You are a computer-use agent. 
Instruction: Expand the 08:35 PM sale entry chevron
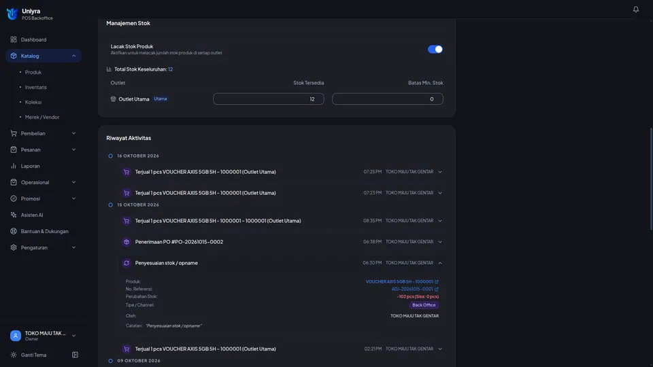click(x=440, y=220)
